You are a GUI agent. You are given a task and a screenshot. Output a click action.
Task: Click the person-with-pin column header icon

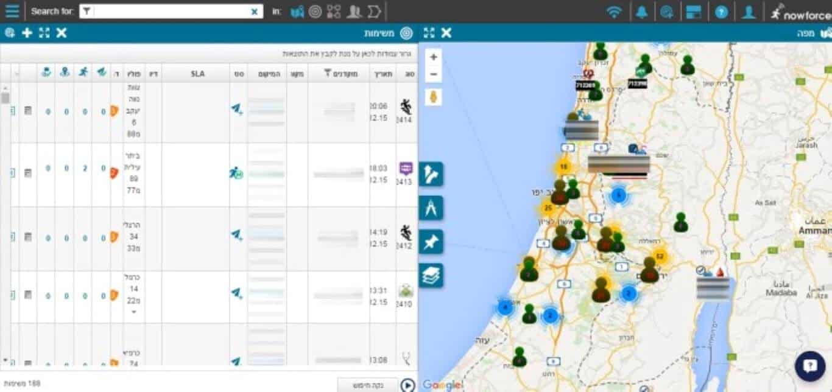click(65, 72)
